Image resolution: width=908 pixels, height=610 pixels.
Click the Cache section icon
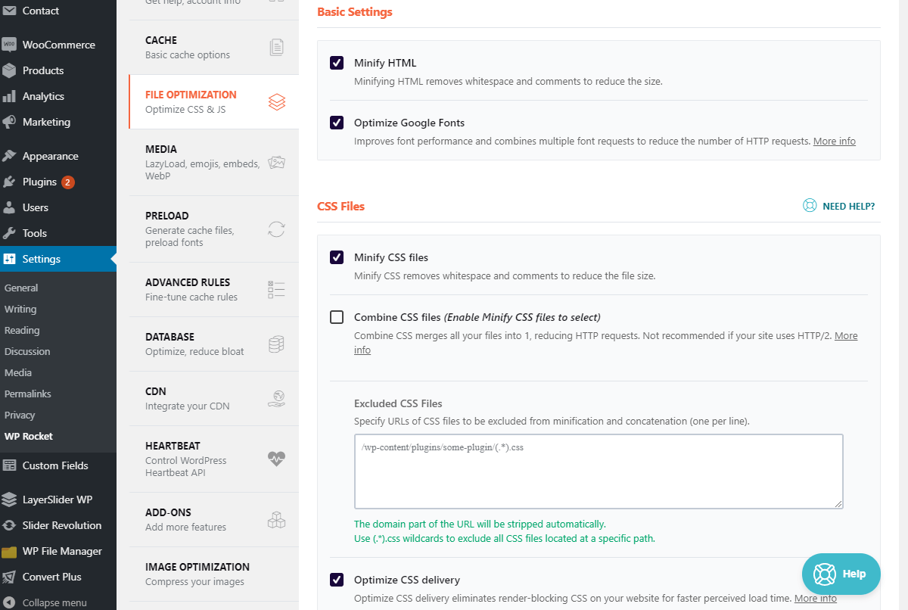[278, 47]
